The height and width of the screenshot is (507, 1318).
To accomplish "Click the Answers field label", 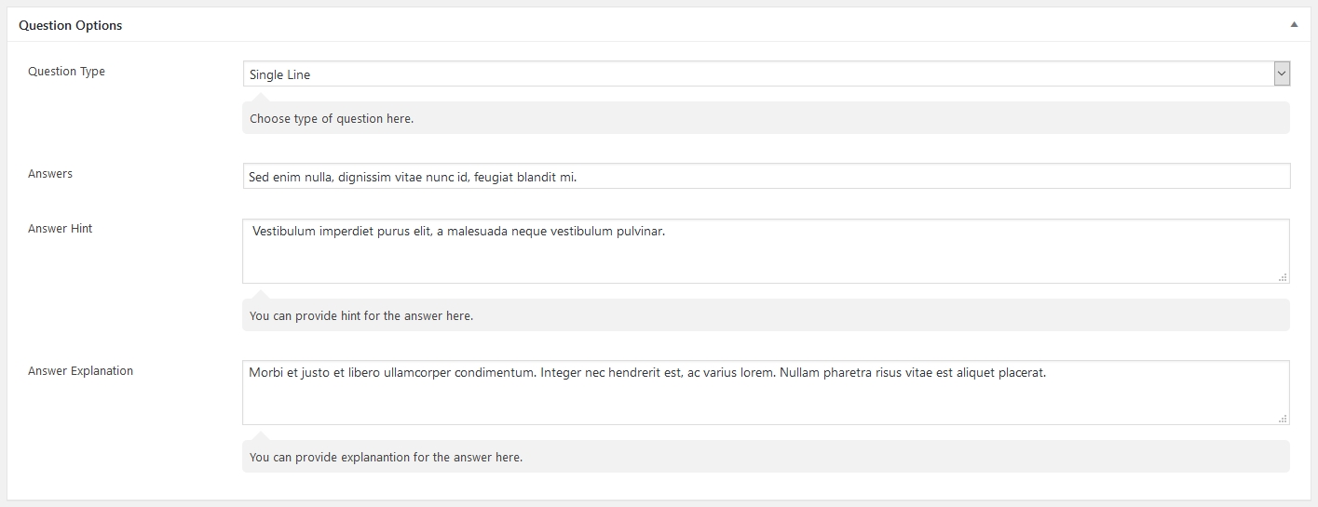I will pos(50,174).
